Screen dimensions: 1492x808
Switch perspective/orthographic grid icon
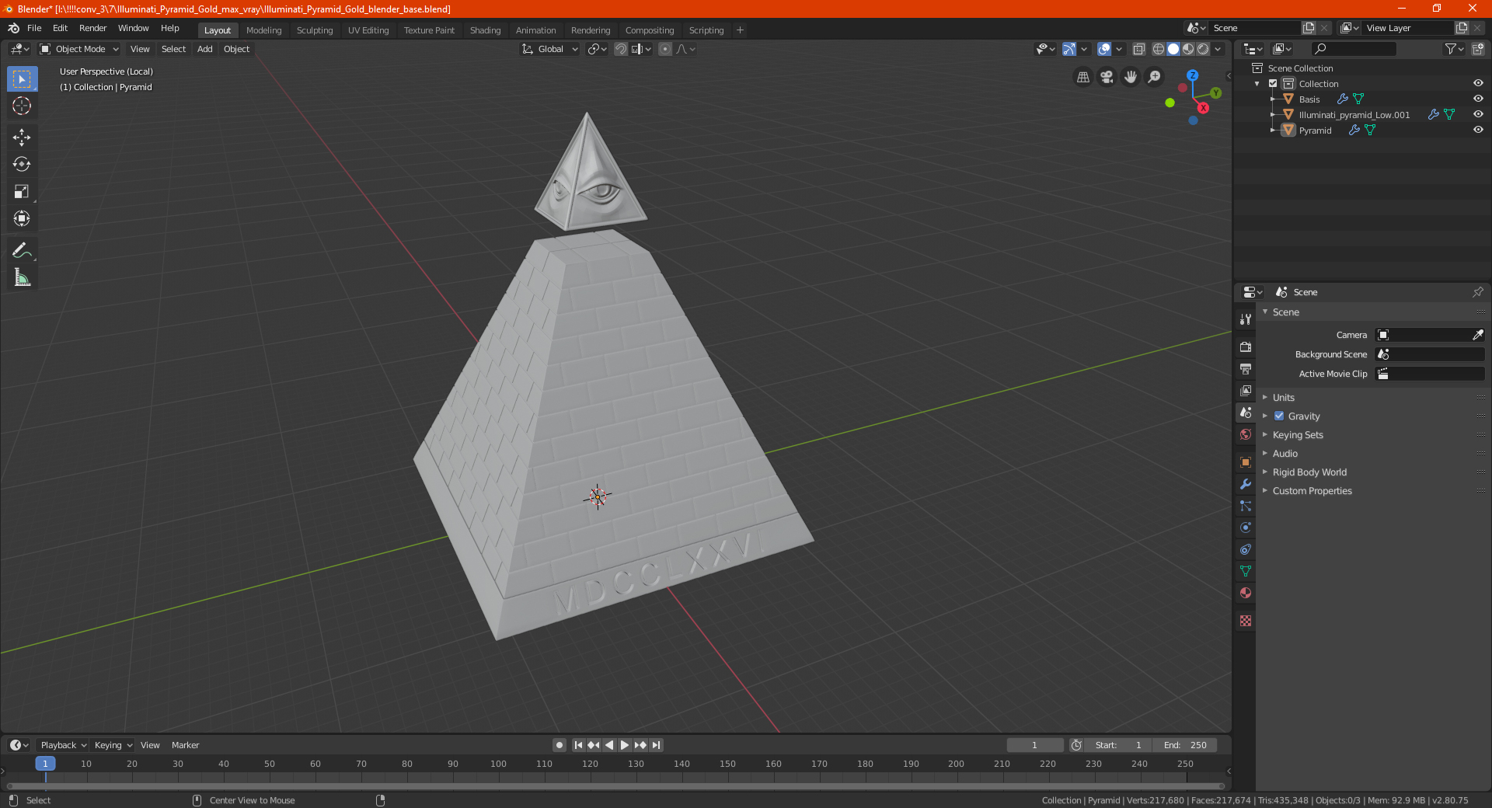point(1082,77)
